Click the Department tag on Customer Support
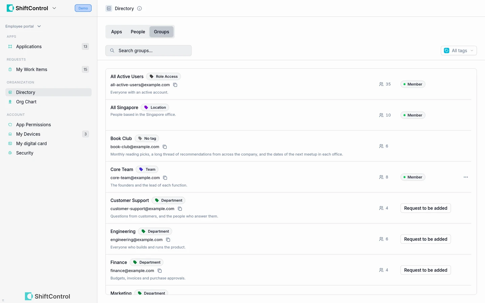 tap(168, 200)
